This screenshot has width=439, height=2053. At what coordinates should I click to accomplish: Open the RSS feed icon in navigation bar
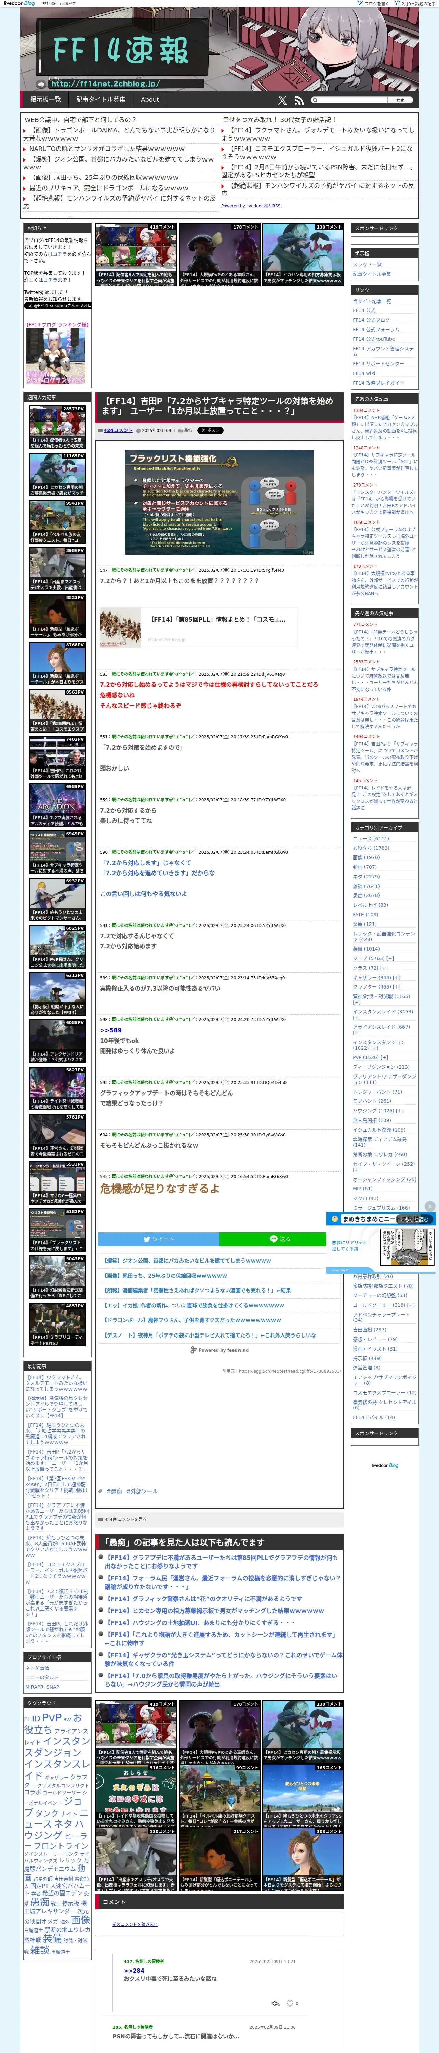[299, 100]
